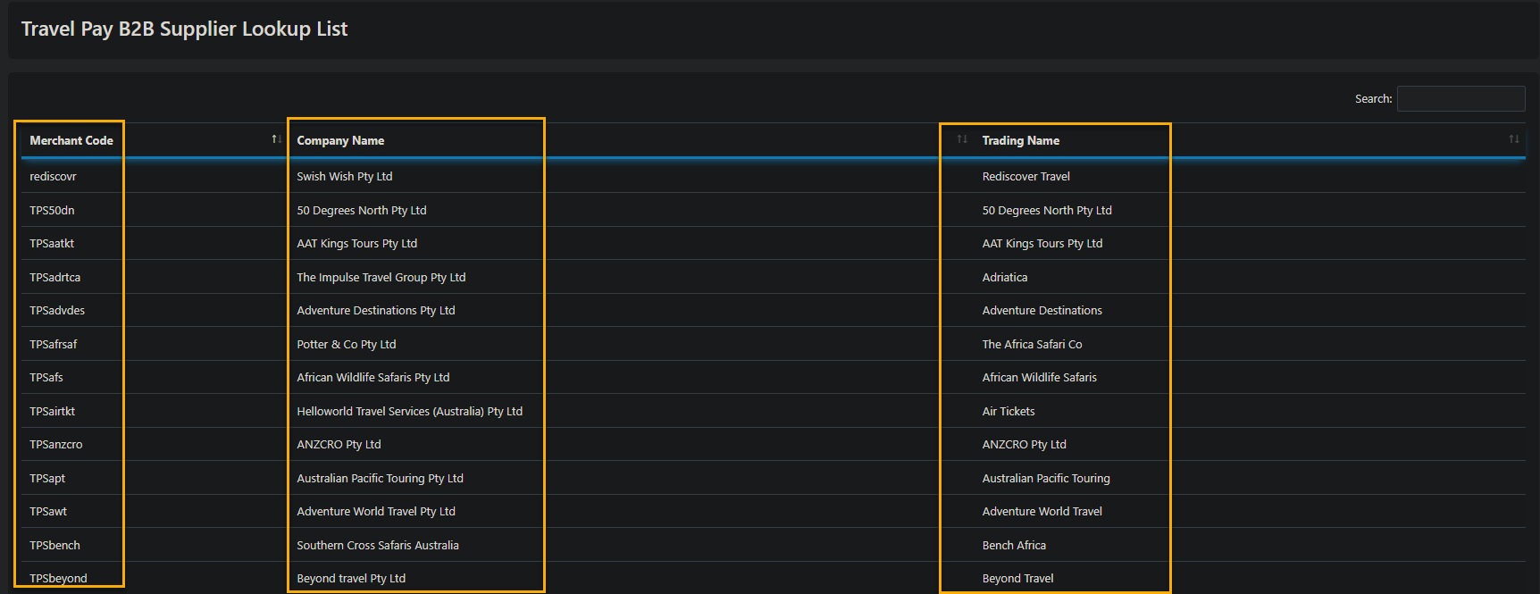Select the rediscovr merchant code cell

point(53,177)
